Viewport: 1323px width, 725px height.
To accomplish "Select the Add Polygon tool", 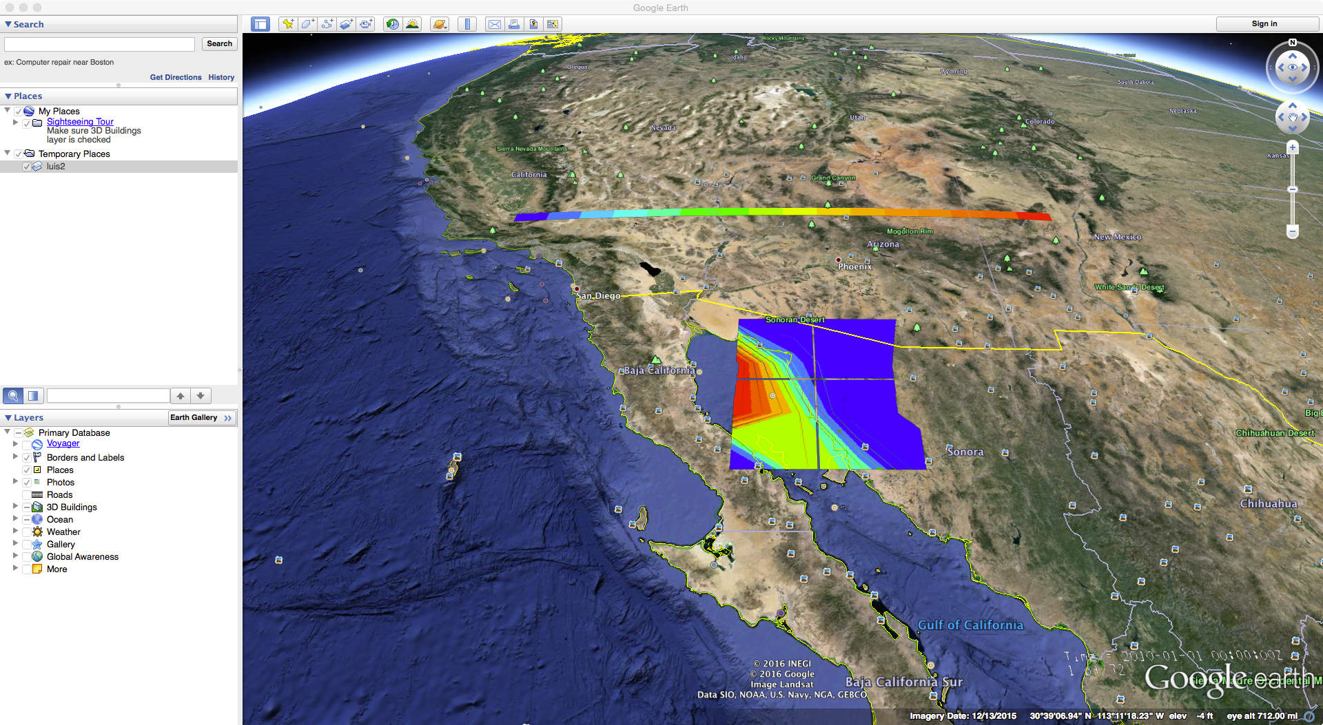I will 307,24.
